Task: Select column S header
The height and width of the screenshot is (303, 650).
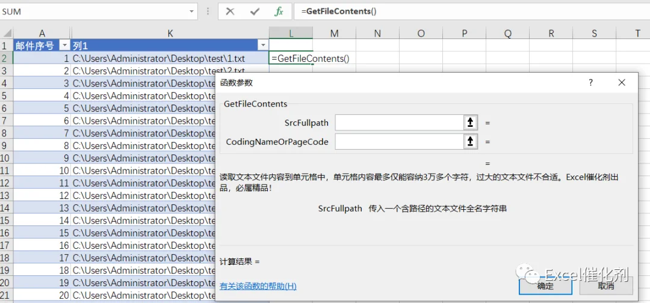Action: pos(595,34)
